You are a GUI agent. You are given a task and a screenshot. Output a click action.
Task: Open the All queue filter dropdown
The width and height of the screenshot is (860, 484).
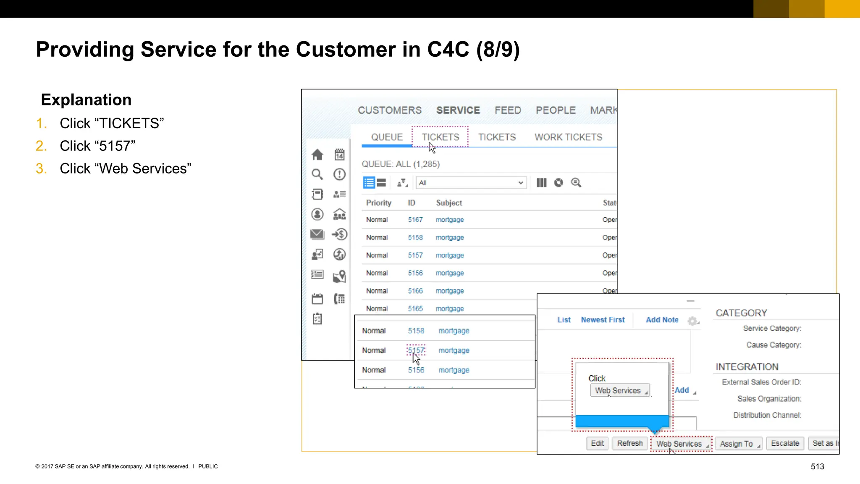(x=471, y=183)
